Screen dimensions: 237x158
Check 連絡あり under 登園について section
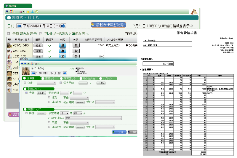point(49,102)
